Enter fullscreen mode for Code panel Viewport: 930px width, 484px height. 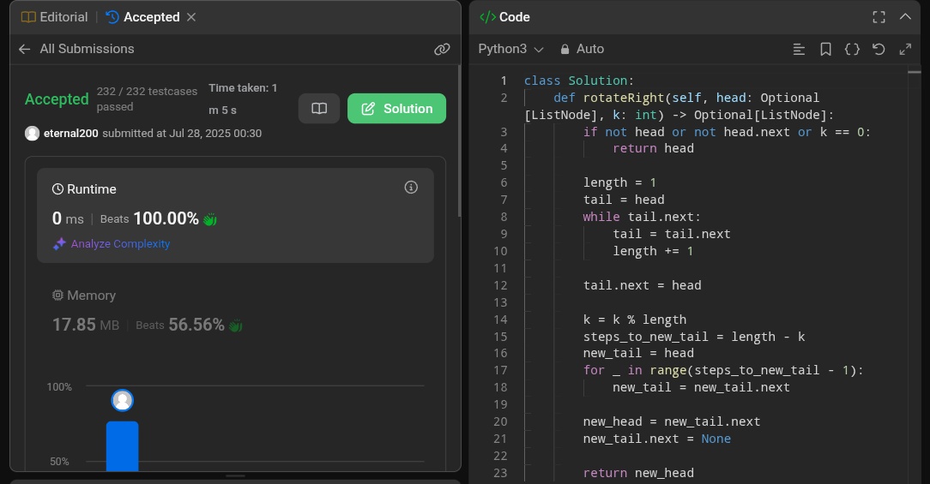(879, 17)
